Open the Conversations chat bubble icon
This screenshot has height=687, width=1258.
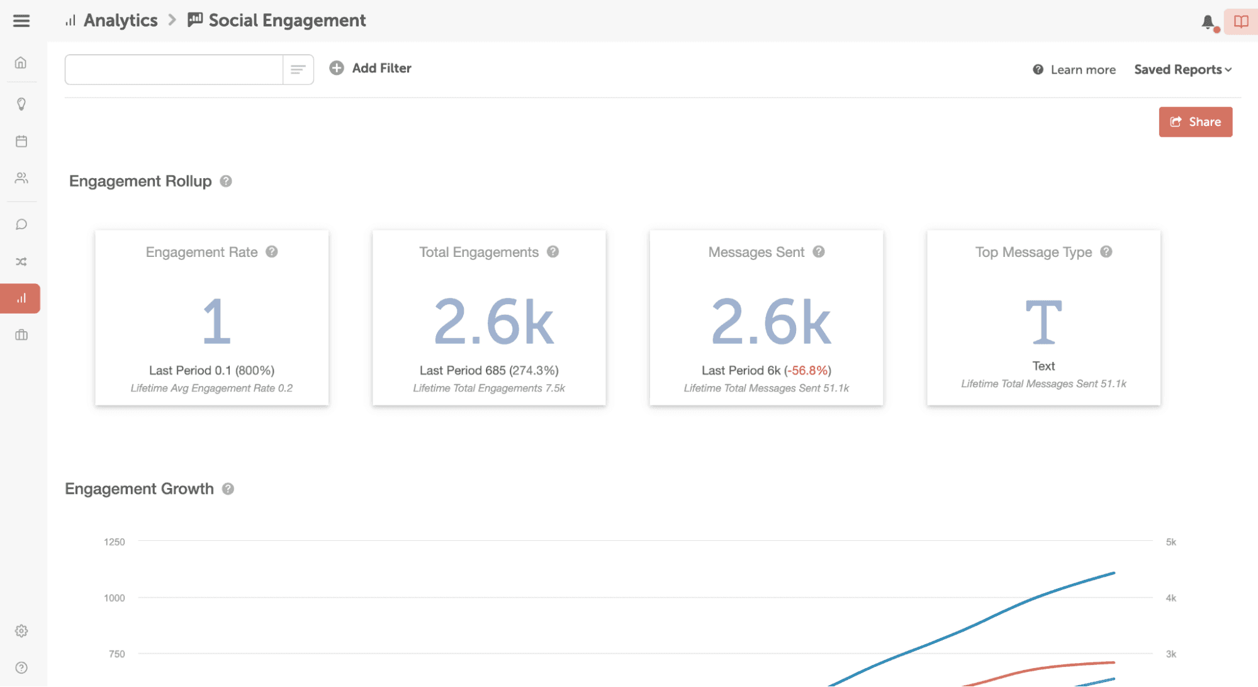click(21, 224)
